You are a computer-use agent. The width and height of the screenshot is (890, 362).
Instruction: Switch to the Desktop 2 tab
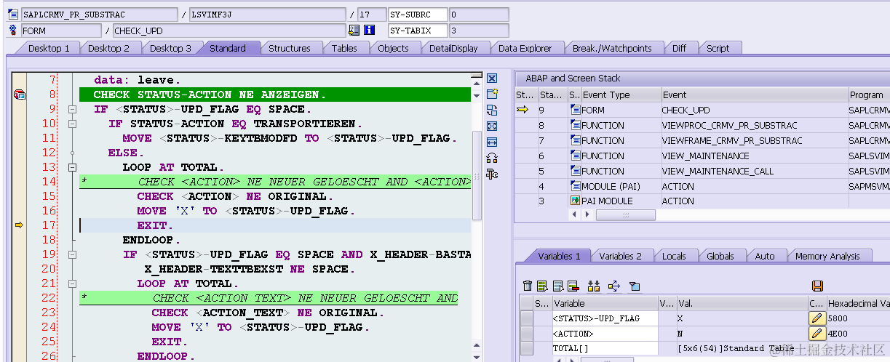(x=108, y=48)
